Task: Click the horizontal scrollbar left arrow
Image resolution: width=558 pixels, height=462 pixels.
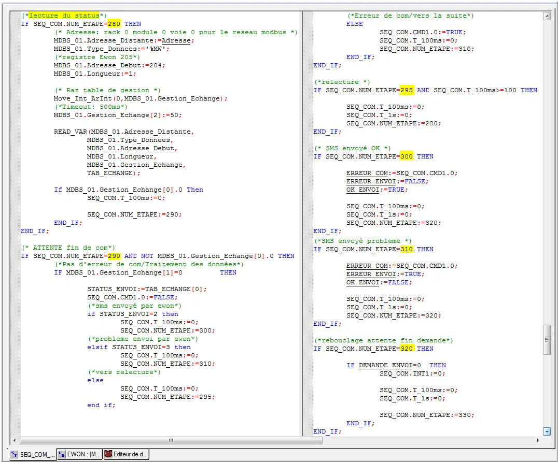Action: [14, 440]
